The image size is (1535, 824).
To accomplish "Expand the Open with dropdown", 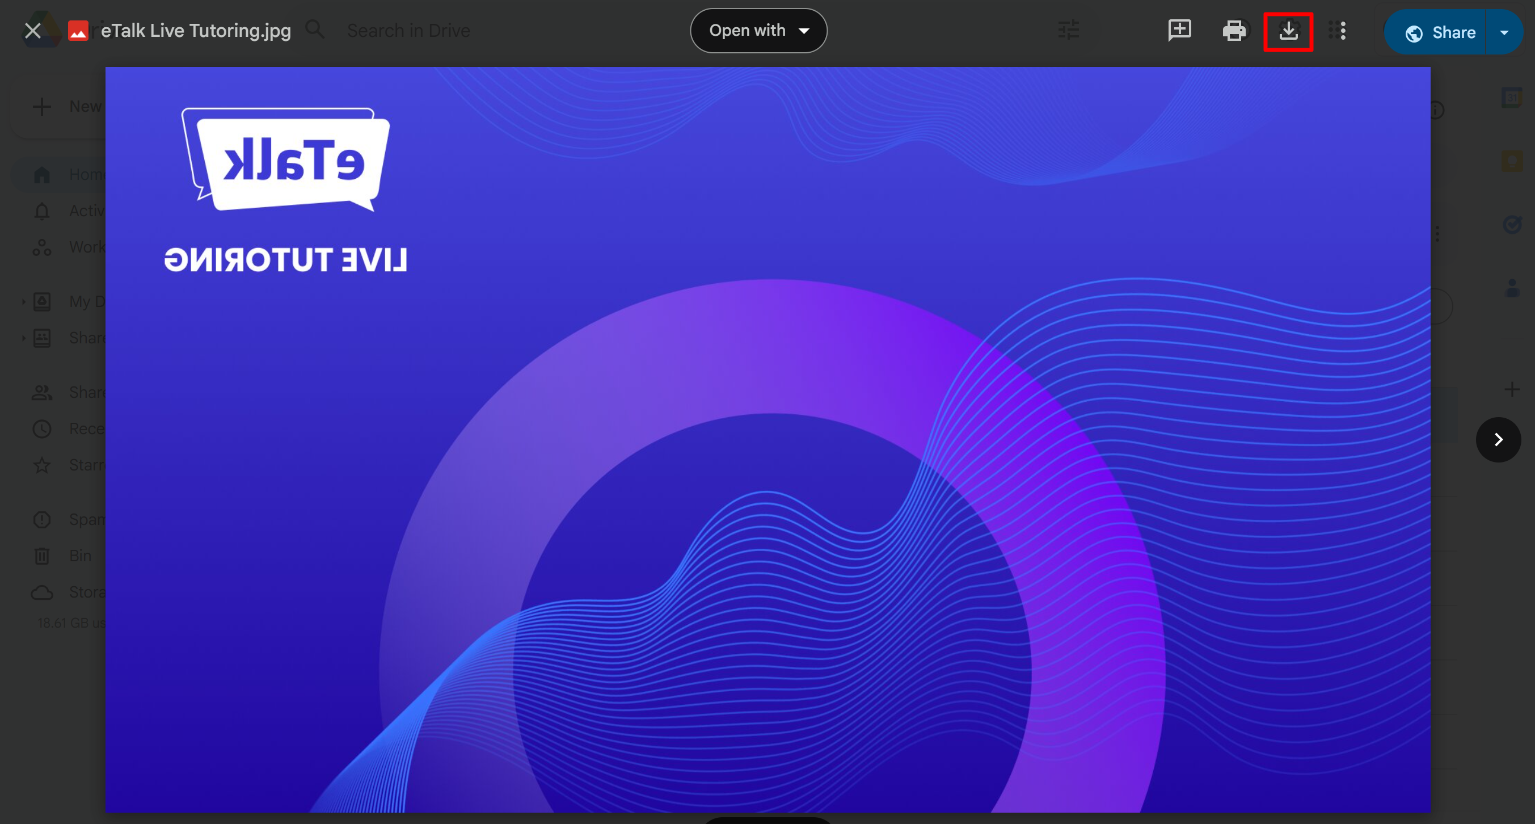I will [758, 31].
